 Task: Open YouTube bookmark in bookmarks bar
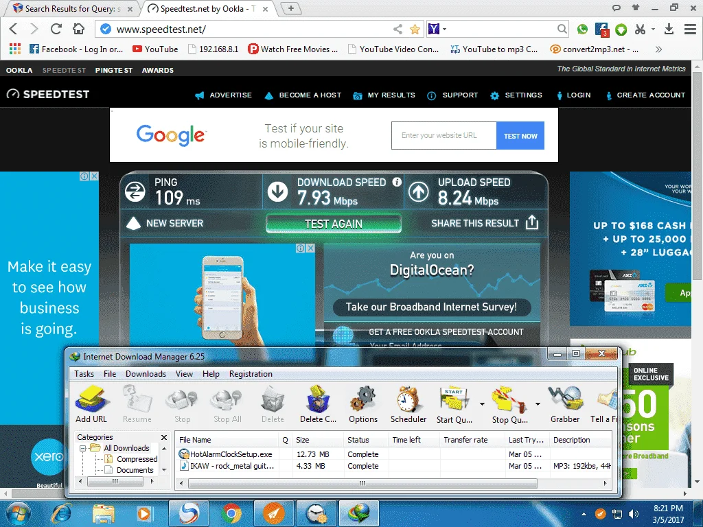[155, 49]
